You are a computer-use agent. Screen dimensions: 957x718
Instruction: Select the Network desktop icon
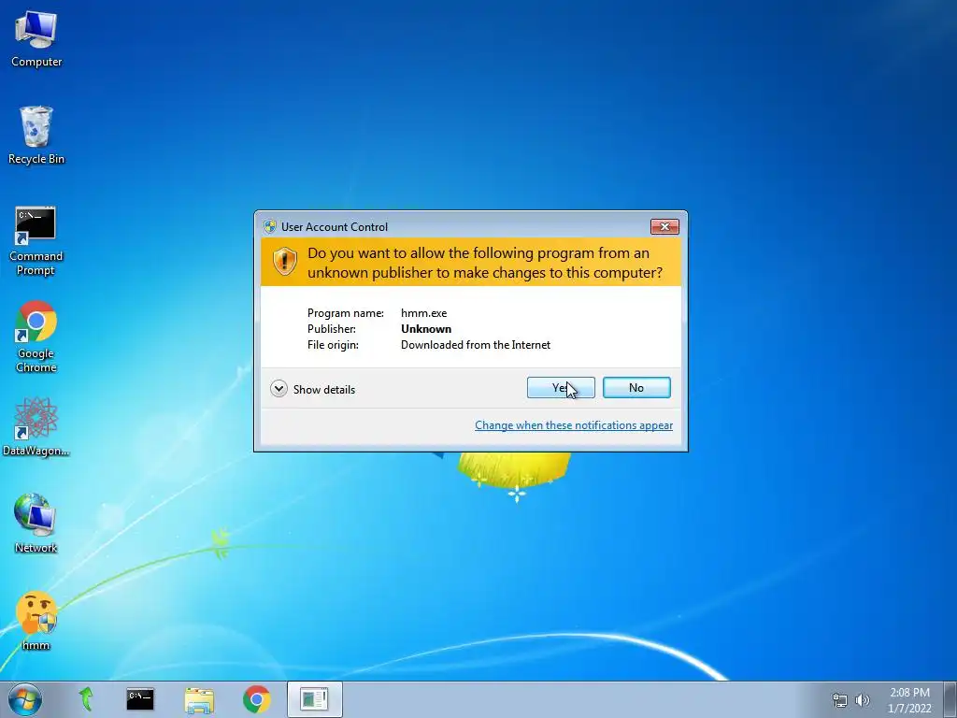(36, 524)
